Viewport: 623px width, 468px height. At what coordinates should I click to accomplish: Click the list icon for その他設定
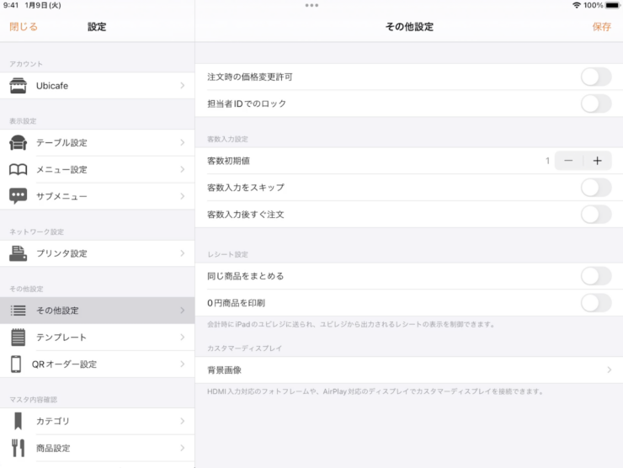[18, 311]
